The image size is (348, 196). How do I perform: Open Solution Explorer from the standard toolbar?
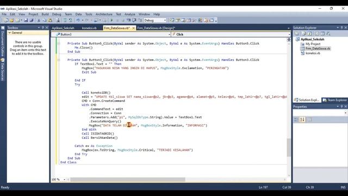[172, 20]
